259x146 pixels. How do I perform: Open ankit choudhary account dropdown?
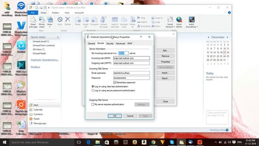pos(191,22)
